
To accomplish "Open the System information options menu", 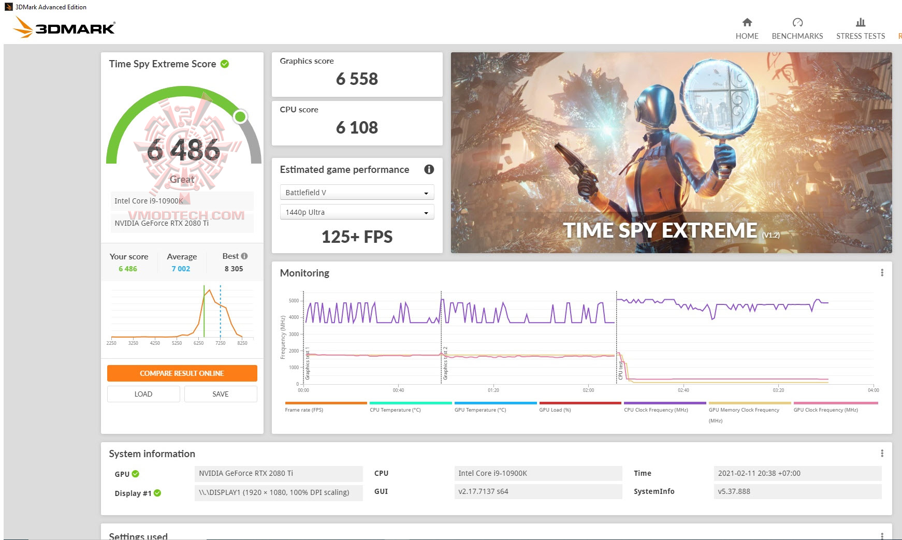I will [882, 453].
